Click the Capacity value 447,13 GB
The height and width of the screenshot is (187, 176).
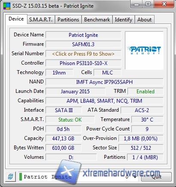point(63,139)
